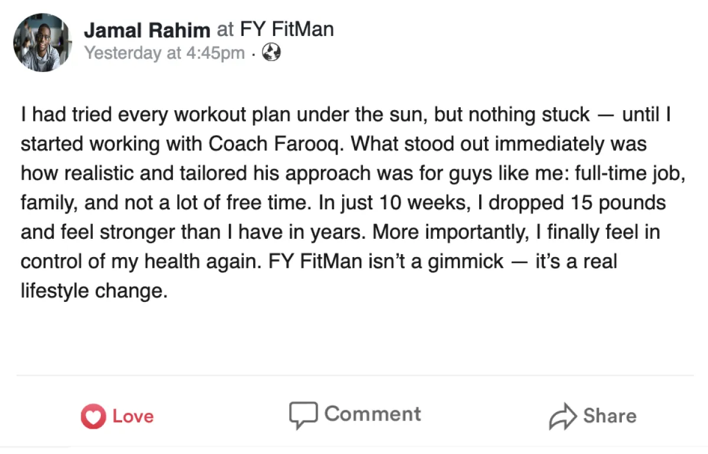Click the 'Yesterday at 4:45pm' timestamp
The image size is (708, 454).
pos(164,53)
